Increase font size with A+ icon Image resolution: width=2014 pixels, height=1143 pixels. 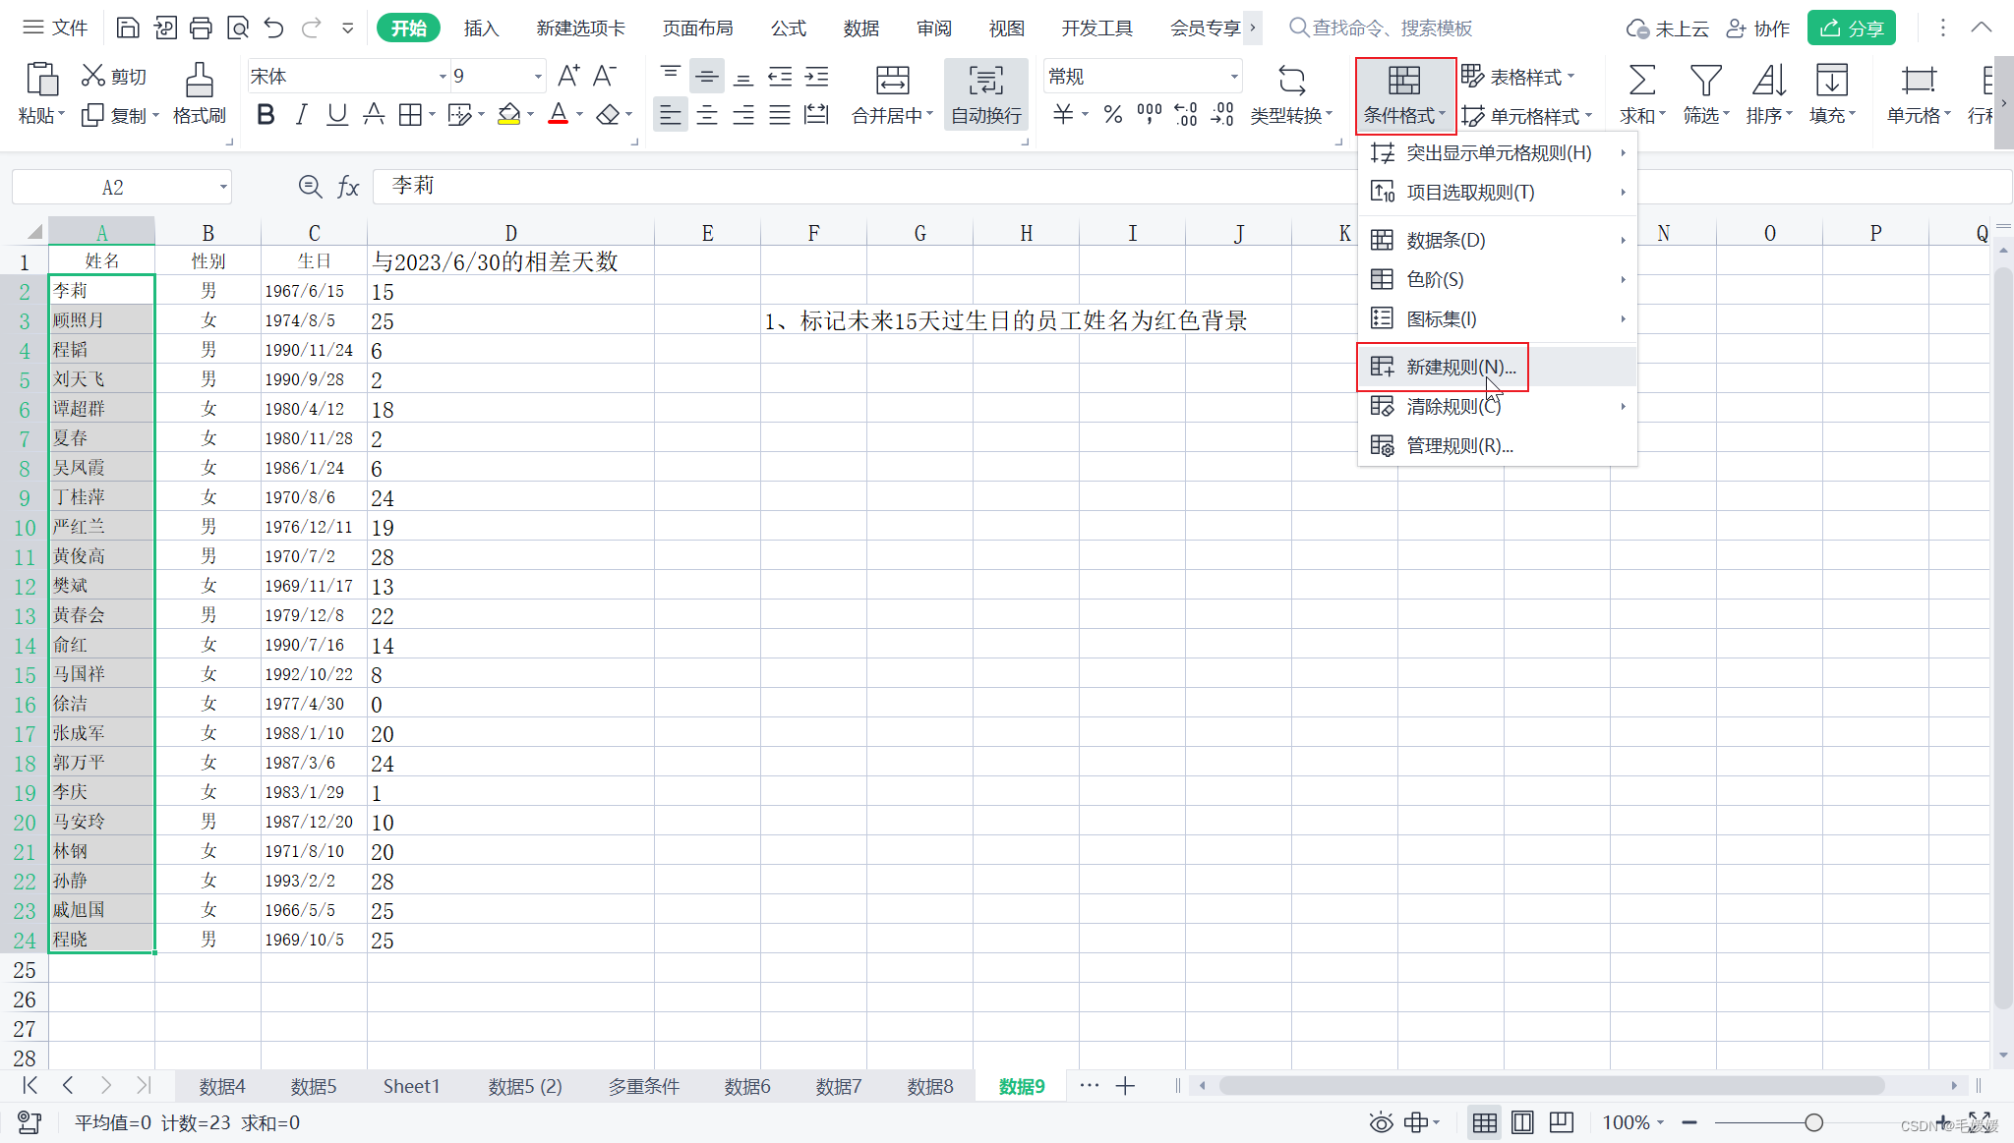568,76
